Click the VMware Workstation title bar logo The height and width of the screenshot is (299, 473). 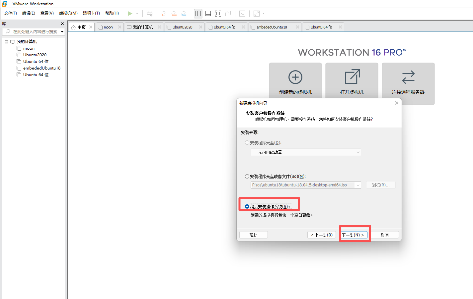5,4
